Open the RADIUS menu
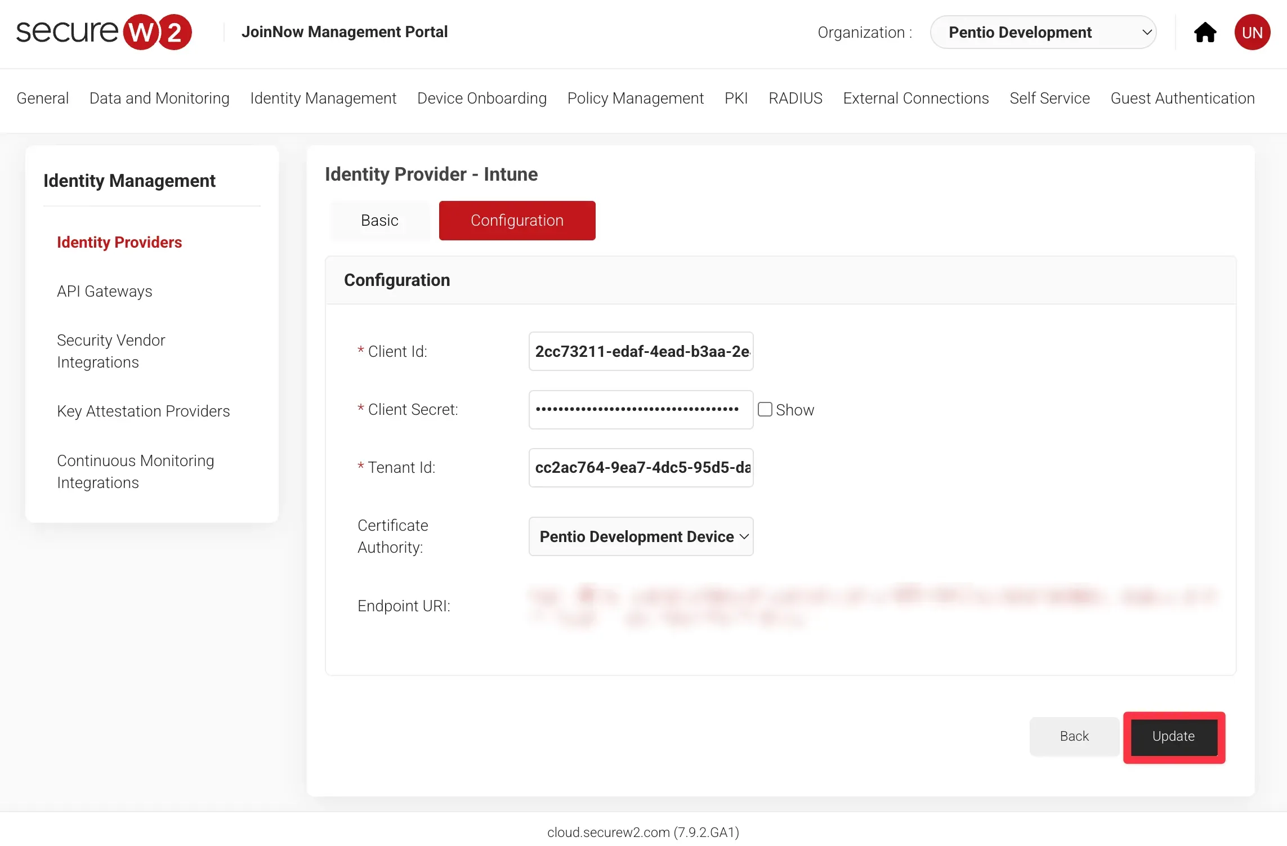1287x846 pixels. pos(795,99)
